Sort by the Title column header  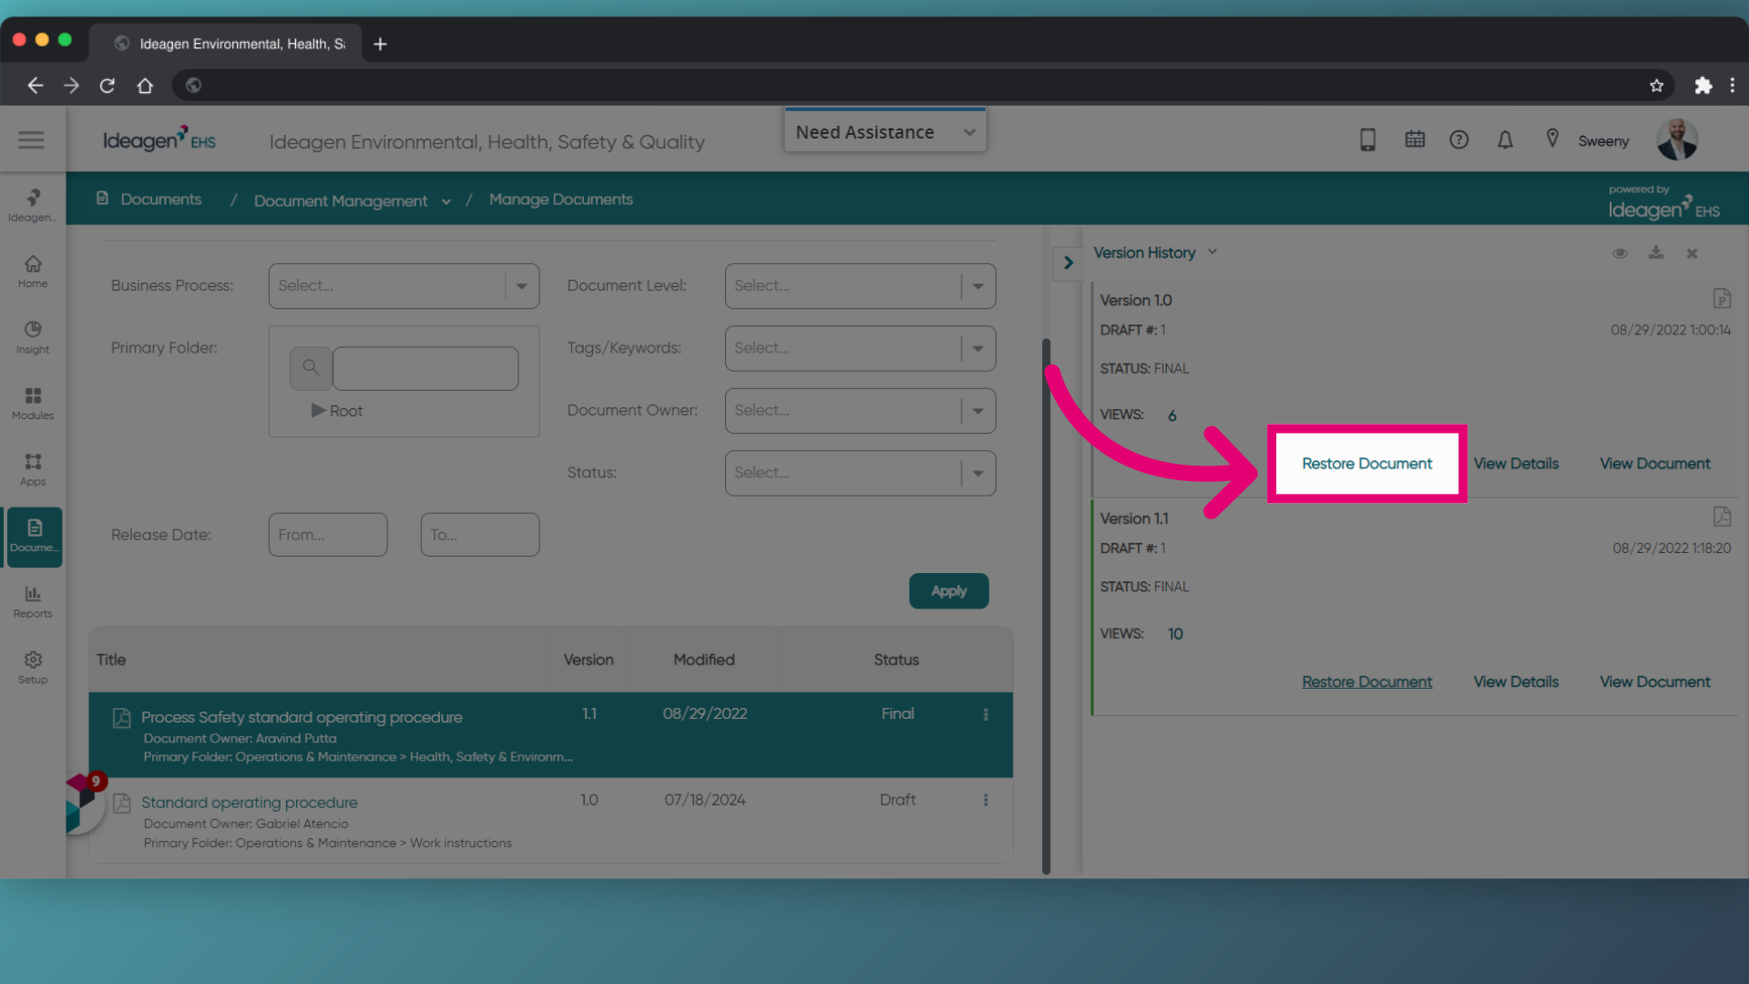pos(111,660)
